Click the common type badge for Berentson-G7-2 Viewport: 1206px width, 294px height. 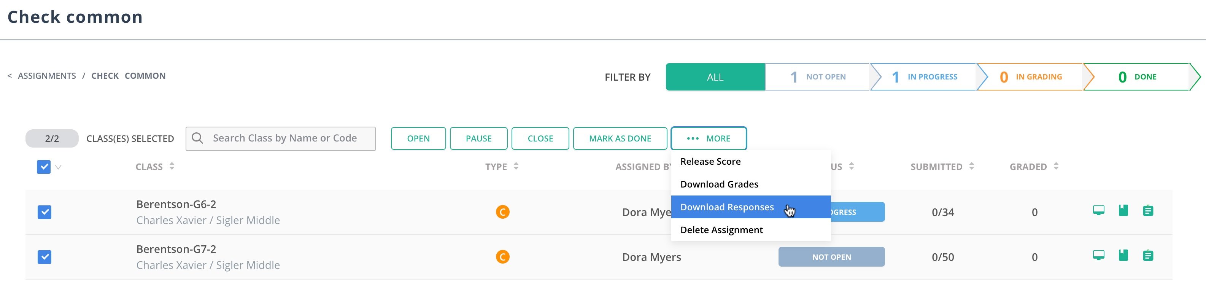tap(502, 257)
